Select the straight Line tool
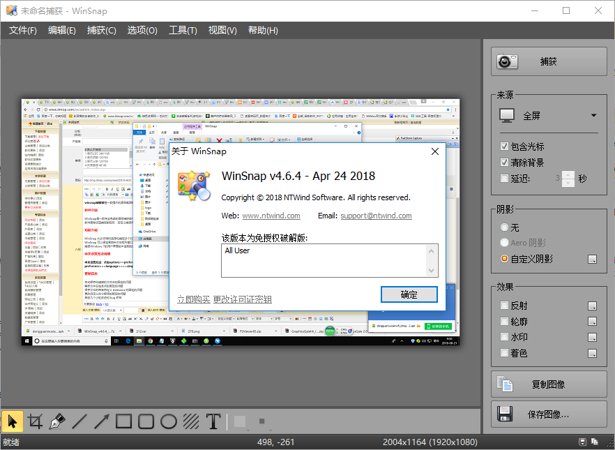Screen dimensions: 615x450 coord(79,422)
